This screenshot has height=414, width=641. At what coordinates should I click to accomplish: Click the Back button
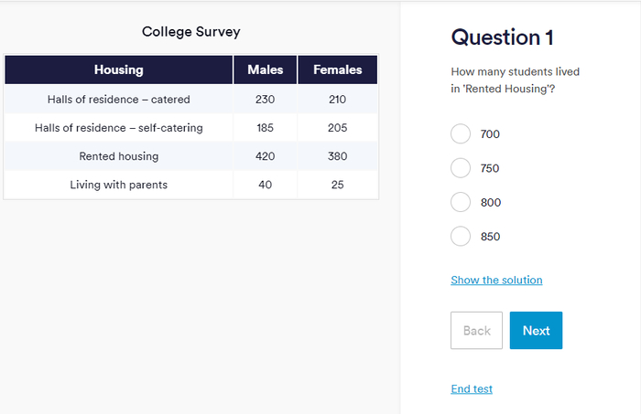coord(476,331)
